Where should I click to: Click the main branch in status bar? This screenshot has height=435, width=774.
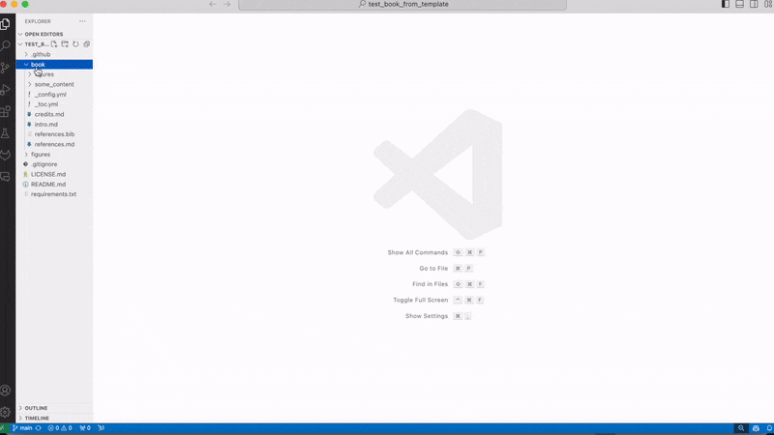tap(22, 428)
